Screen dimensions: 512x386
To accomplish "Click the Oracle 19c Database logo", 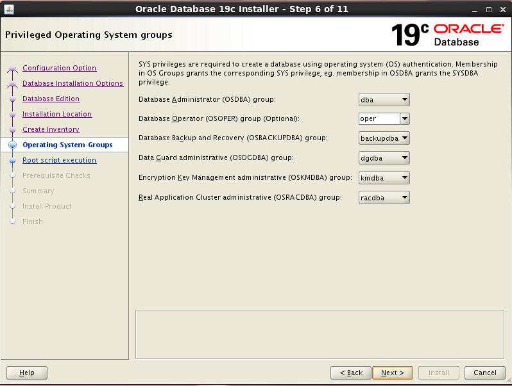I will [x=448, y=35].
